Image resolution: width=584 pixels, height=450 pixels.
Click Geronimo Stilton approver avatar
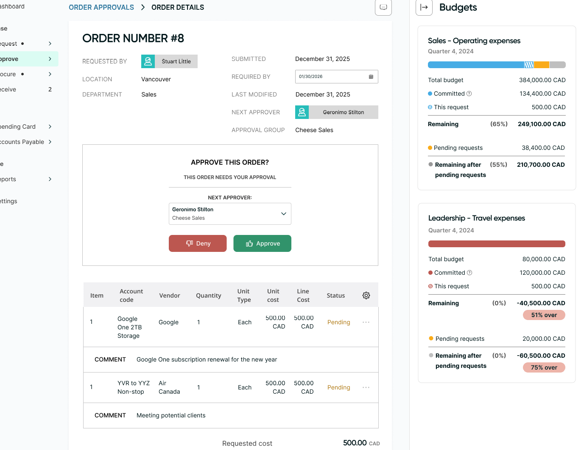pos(302,112)
